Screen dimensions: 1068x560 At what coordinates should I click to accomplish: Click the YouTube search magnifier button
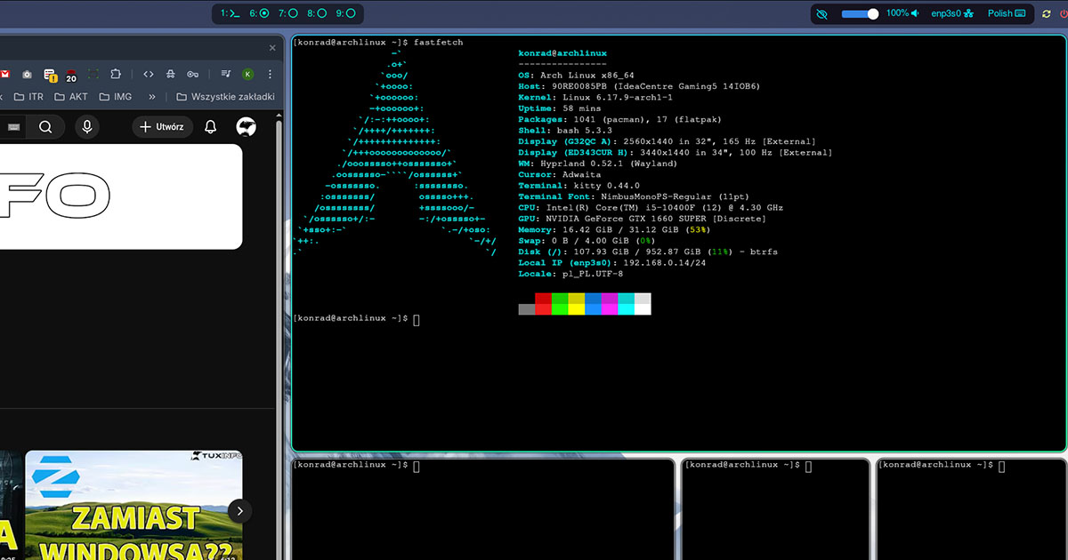click(45, 127)
